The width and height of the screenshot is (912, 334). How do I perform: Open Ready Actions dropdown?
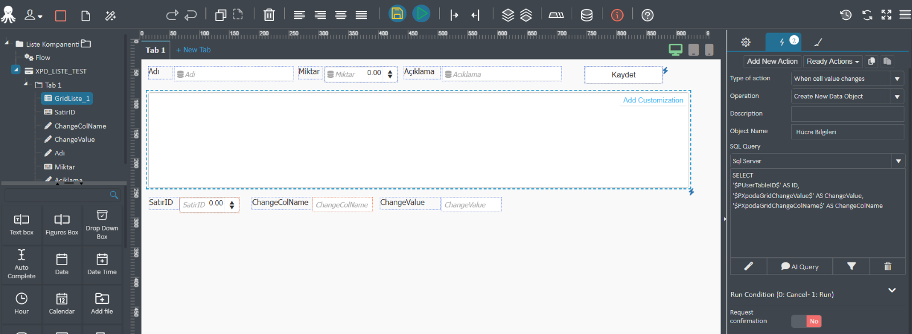coord(833,61)
